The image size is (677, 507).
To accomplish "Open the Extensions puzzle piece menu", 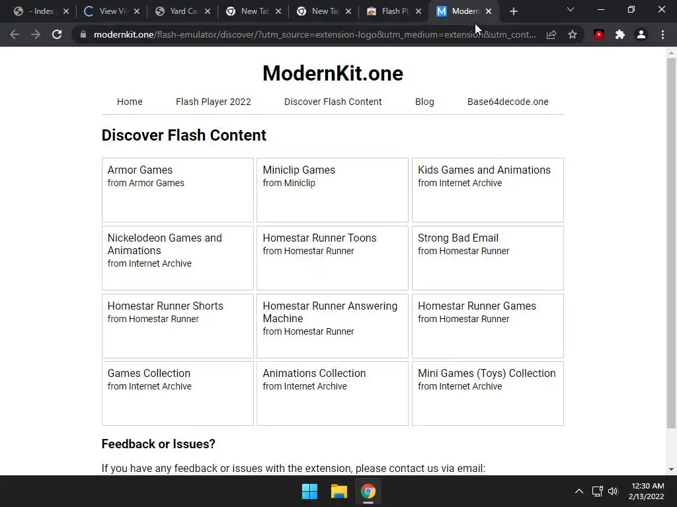I will point(620,34).
